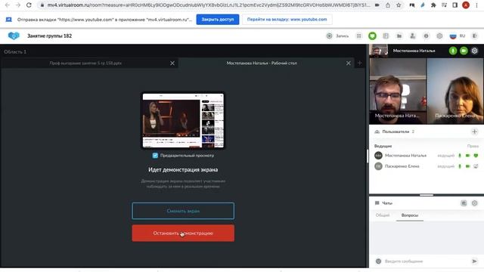Open chat list icon beside gear
This screenshot has height=272, width=484.
(464, 203)
